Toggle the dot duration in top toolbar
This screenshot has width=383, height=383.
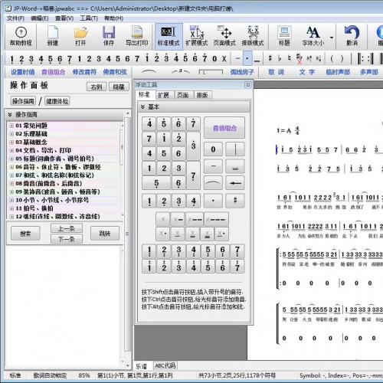tap(247, 59)
